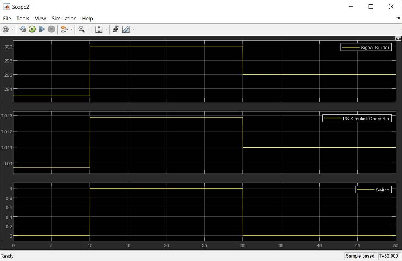Image resolution: width=402 pixels, height=261 pixels.
Task: Run the simulation with the green play icon
Action: tap(32, 29)
